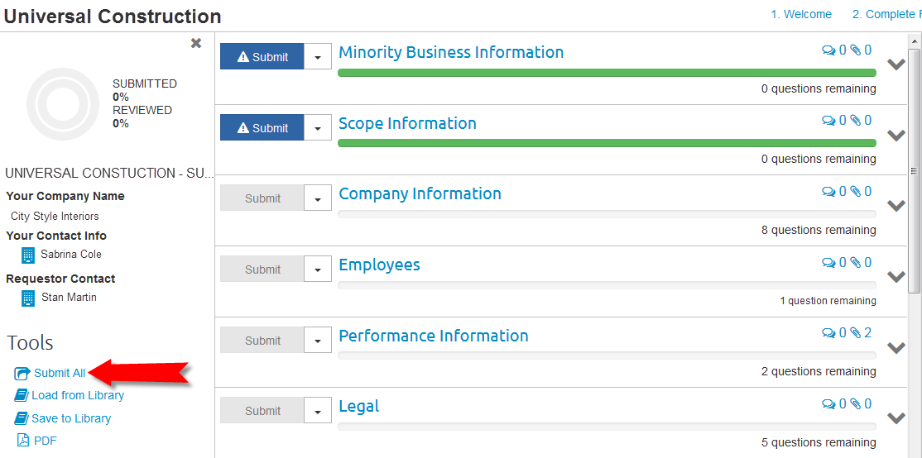Click the comments icon in the Legal row
Image resolution: width=922 pixels, height=458 pixels.
828,404
